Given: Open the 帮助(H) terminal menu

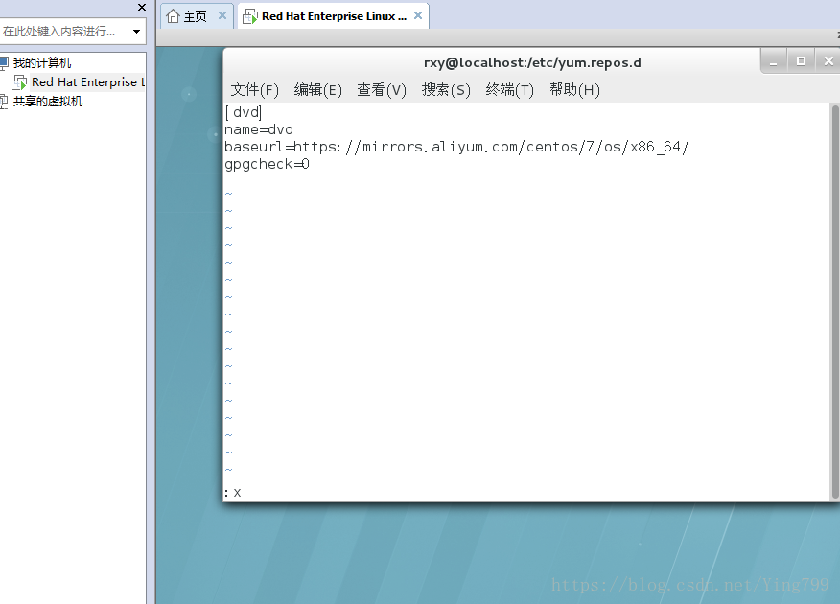Looking at the screenshot, I should (574, 90).
